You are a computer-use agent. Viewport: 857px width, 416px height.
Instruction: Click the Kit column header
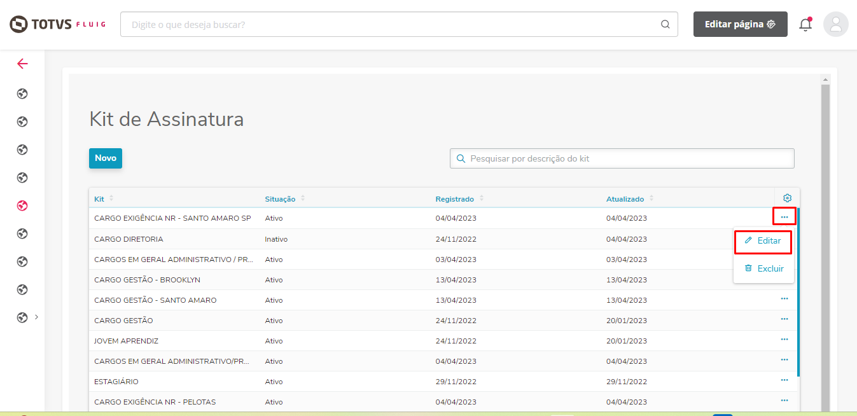tap(99, 199)
